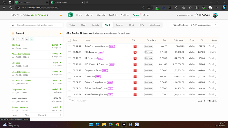The image size is (228, 128).
Task: Expand the Nifty 50 index dropdown
Action: [61, 15]
